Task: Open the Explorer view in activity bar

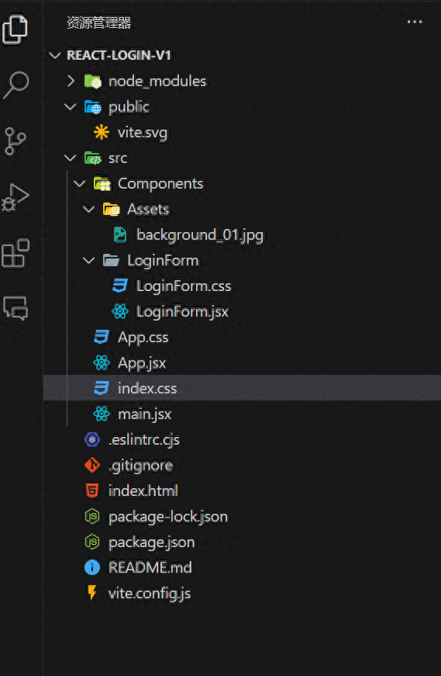Action: pos(15,29)
